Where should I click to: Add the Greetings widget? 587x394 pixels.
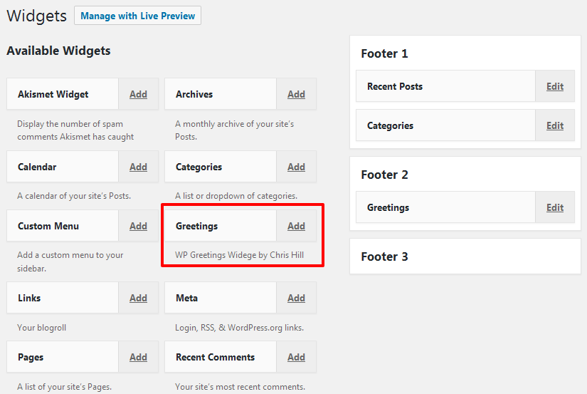[296, 226]
